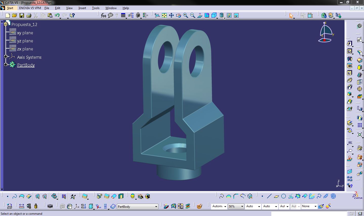The height and width of the screenshot is (216, 364).
Task: Click the Zoom In magnifier
Action: 185,15
